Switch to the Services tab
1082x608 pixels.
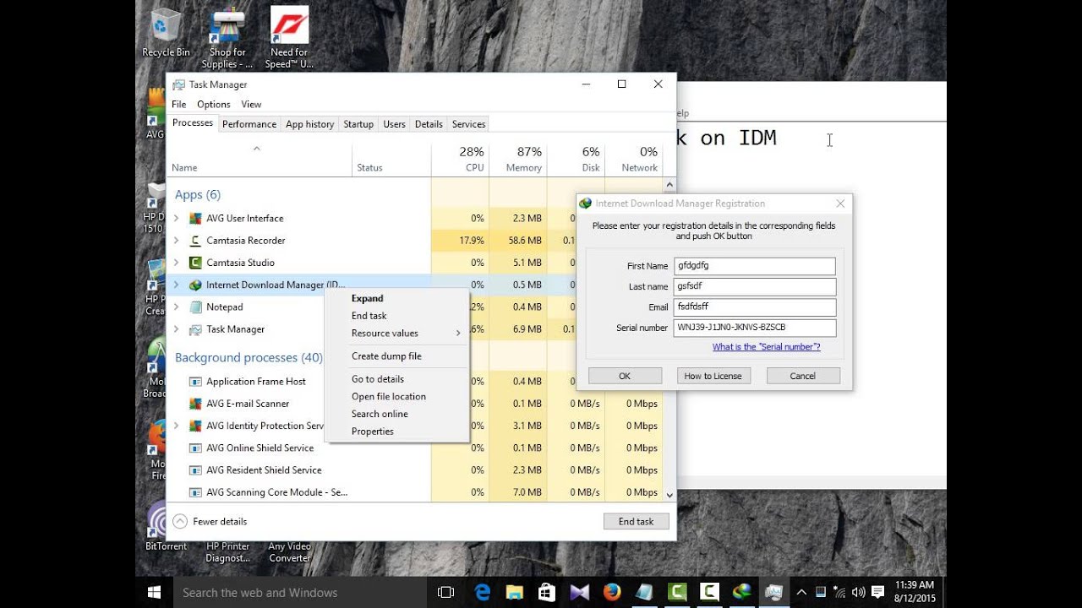pos(468,124)
